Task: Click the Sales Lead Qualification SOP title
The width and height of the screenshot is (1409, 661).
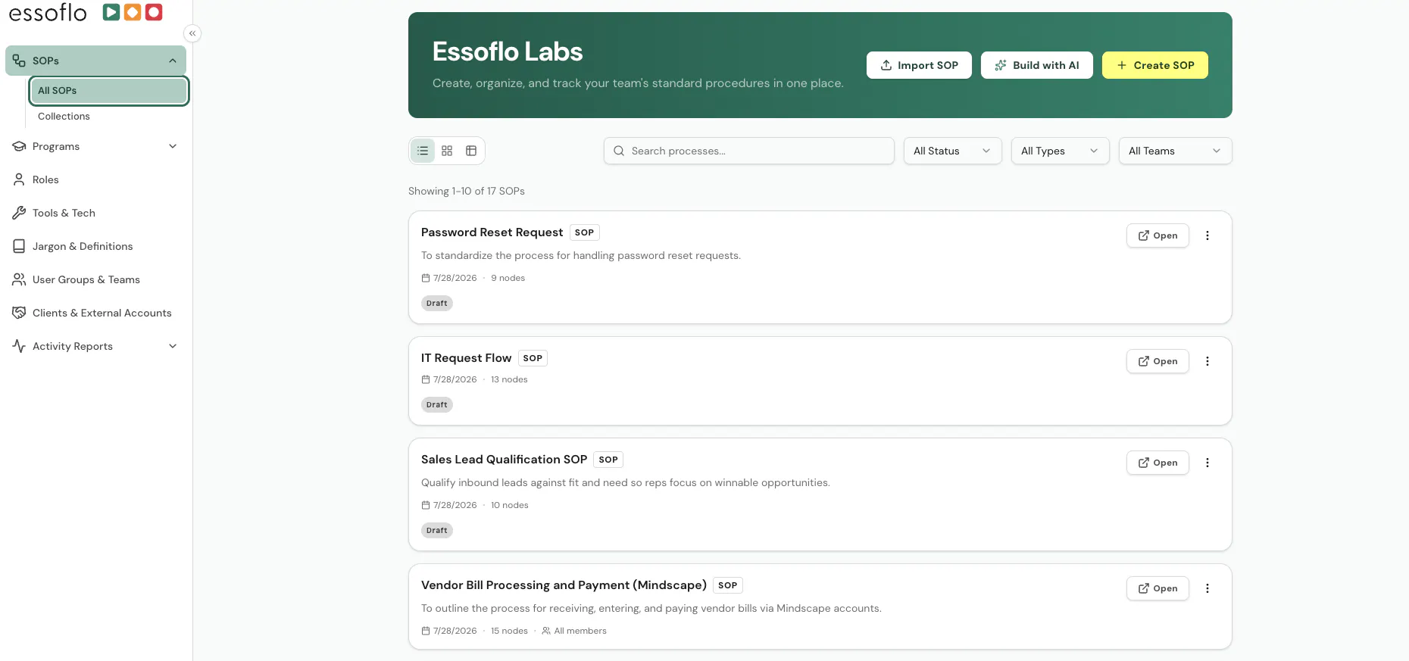Action: point(504,460)
